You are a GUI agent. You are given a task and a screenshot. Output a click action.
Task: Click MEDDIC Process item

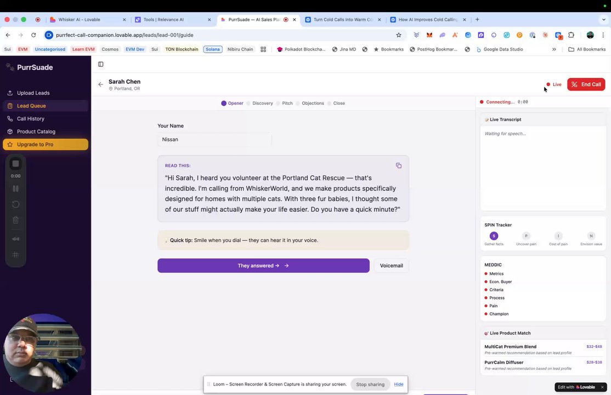click(495, 298)
